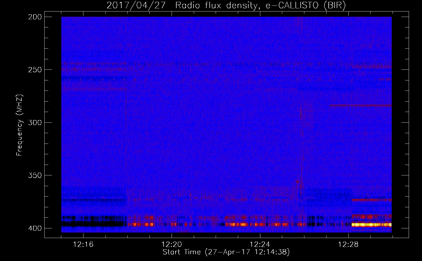Click the 350 frequency tick label
422x261 pixels.
coord(35,175)
